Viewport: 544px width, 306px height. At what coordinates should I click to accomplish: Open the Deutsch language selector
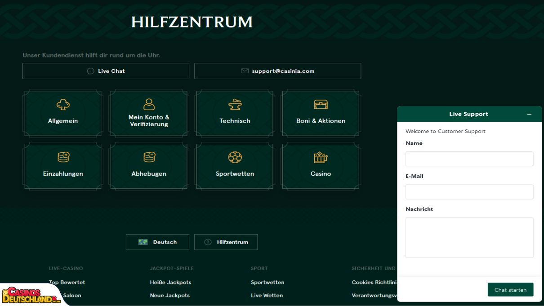pyautogui.click(x=157, y=242)
